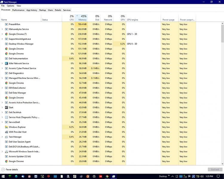Sort by the Network column header

click(x=107, y=18)
